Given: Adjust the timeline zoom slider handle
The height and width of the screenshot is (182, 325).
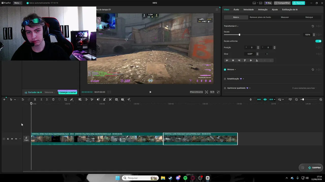Looking at the screenshot, I should coord(303,100).
